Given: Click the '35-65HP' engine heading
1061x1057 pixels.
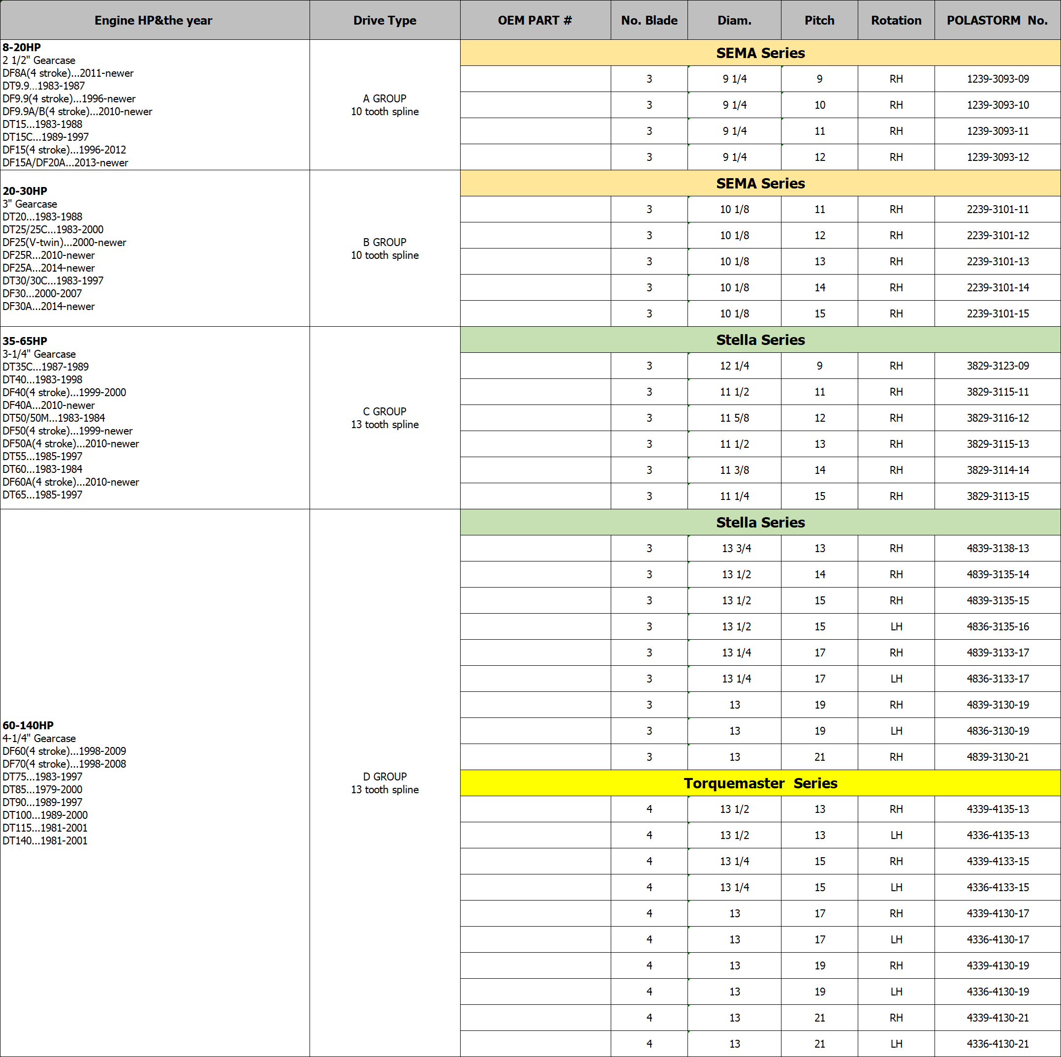Looking at the screenshot, I should [x=25, y=341].
